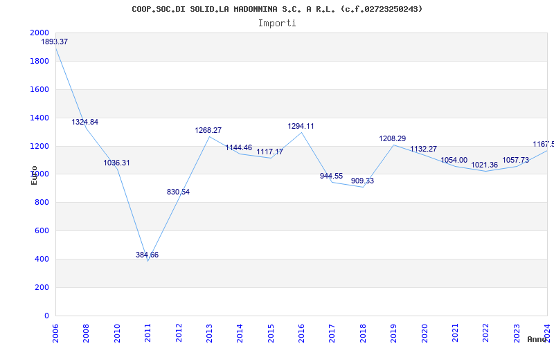Select the data label 1144.46
Screen dimensions: 554x346
(239, 147)
